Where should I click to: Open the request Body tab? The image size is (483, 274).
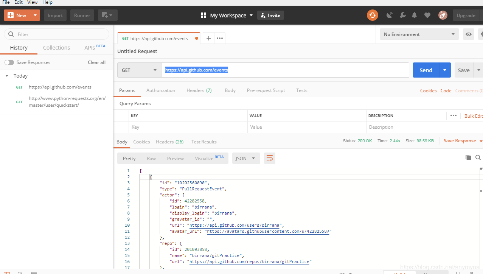[230, 90]
